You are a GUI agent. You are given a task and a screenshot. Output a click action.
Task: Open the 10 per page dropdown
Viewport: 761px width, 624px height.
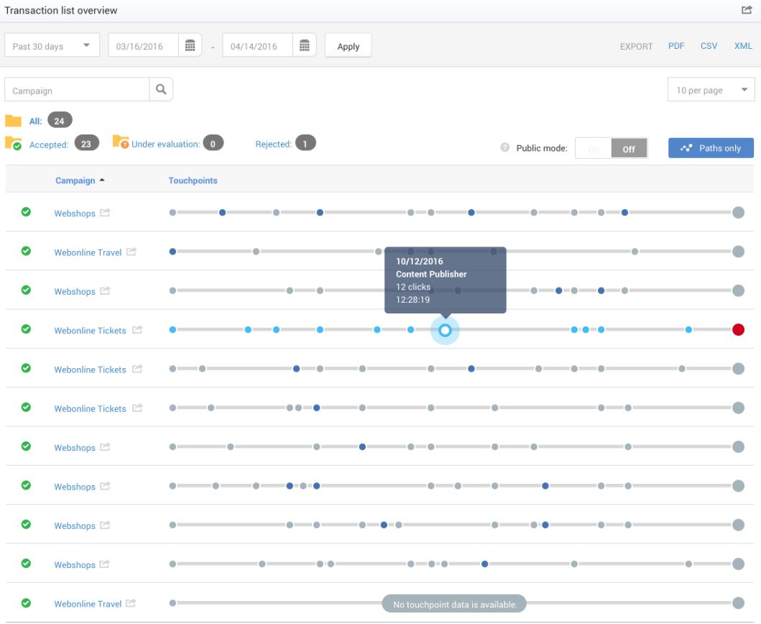pos(711,91)
